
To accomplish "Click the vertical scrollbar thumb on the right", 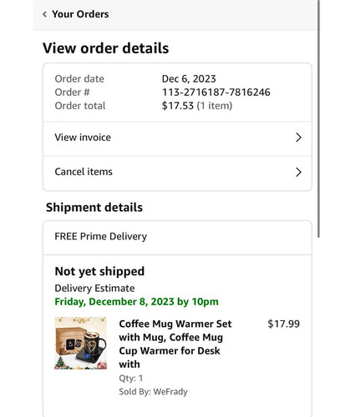I will click(318, 118).
